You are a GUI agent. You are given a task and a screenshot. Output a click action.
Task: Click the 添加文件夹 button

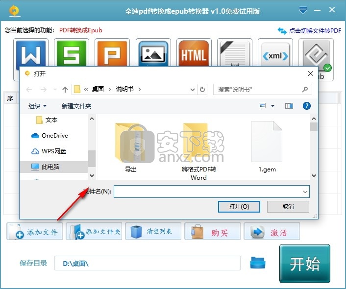coord(94,231)
